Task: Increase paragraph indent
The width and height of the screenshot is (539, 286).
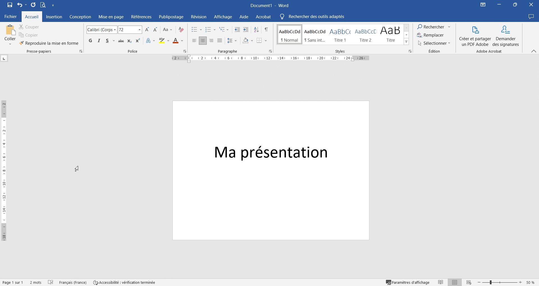Action: tap(246, 30)
